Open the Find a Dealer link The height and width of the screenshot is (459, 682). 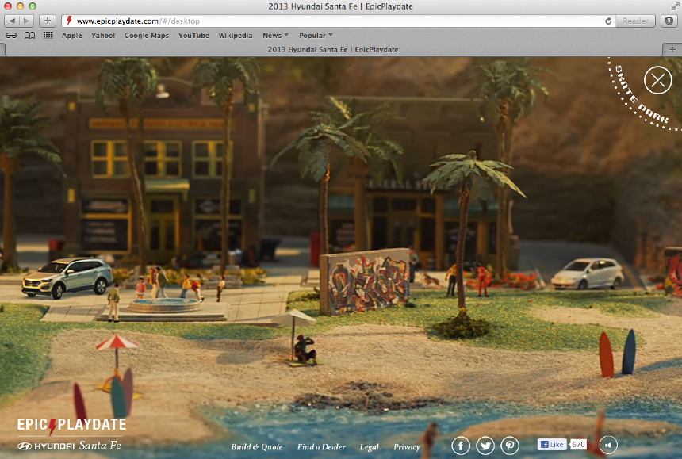[321, 447]
